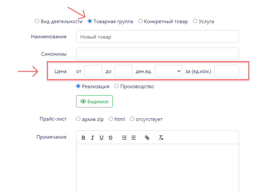Open the ден.ед. currency dropdown

coord(169,71)
